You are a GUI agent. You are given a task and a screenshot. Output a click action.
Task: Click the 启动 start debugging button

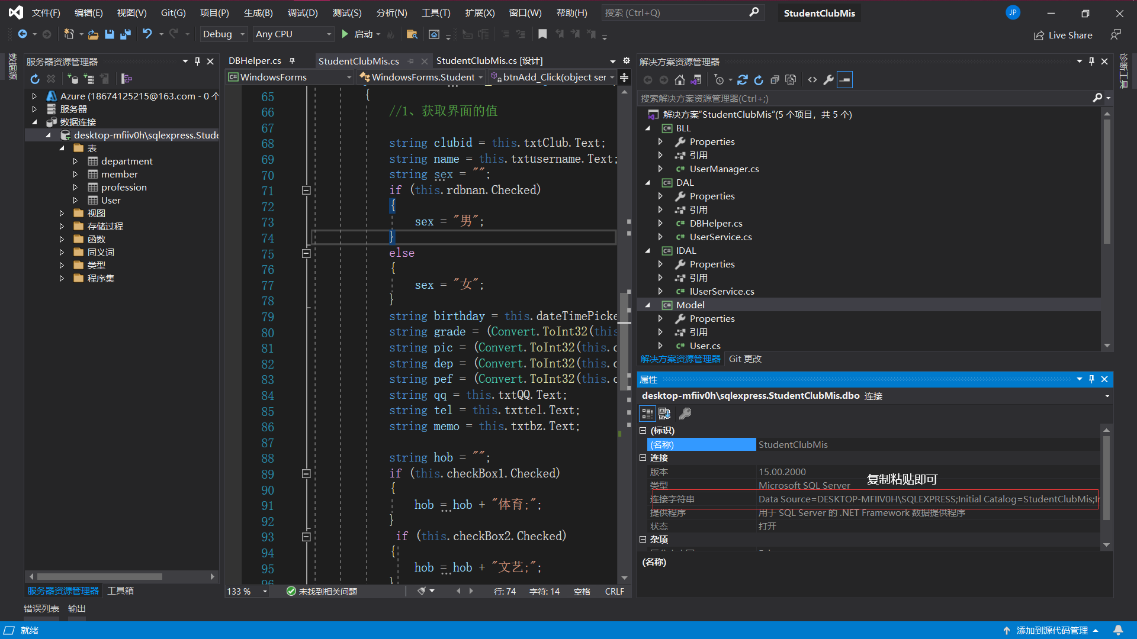359,34
